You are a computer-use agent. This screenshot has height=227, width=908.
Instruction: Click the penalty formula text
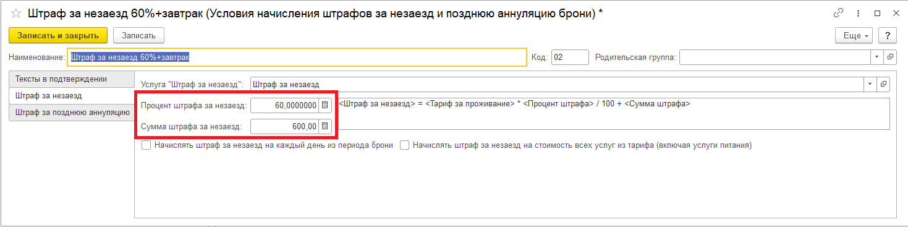click(514, 104)
